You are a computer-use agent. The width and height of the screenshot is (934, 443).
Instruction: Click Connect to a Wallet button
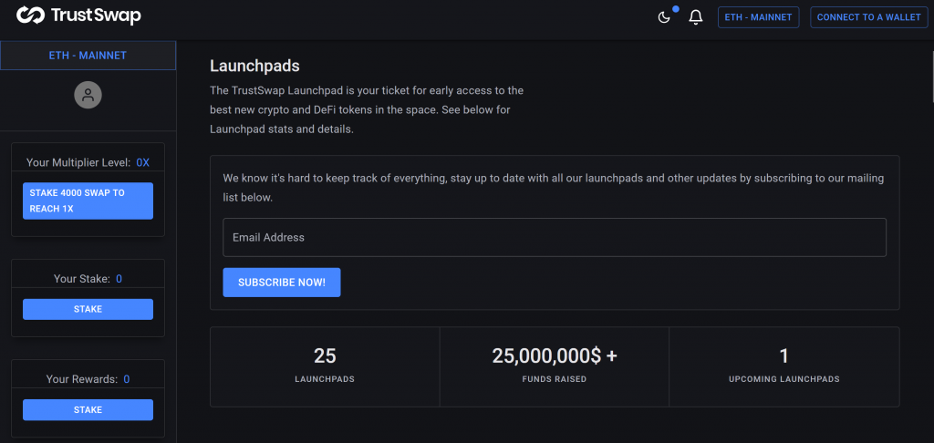(868, 17)
